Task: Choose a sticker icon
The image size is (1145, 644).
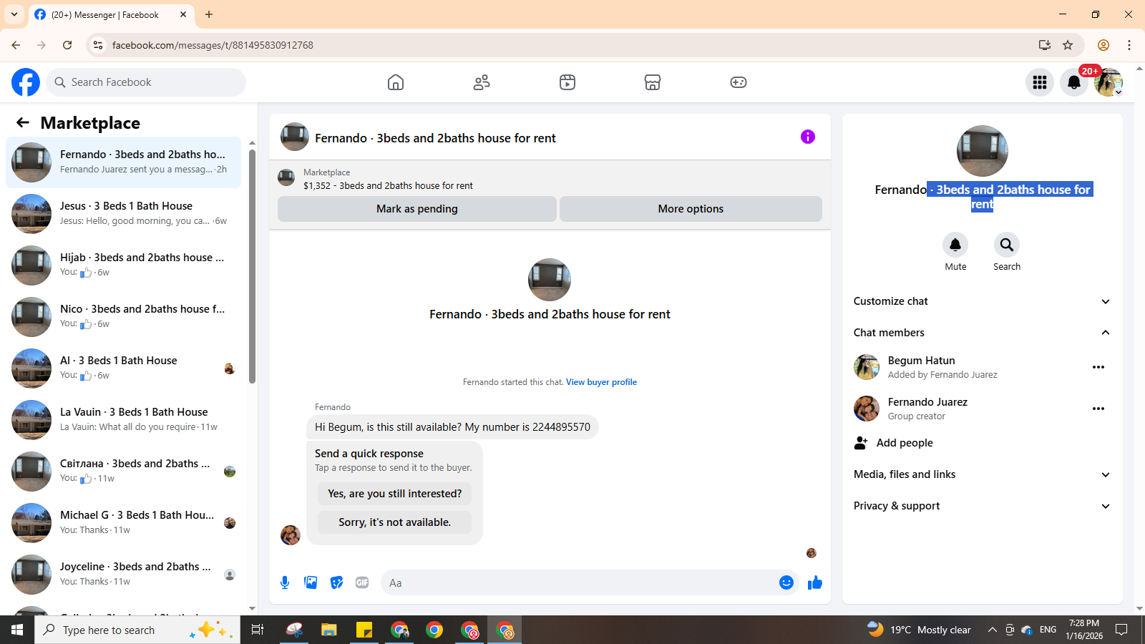Action: 336,582
